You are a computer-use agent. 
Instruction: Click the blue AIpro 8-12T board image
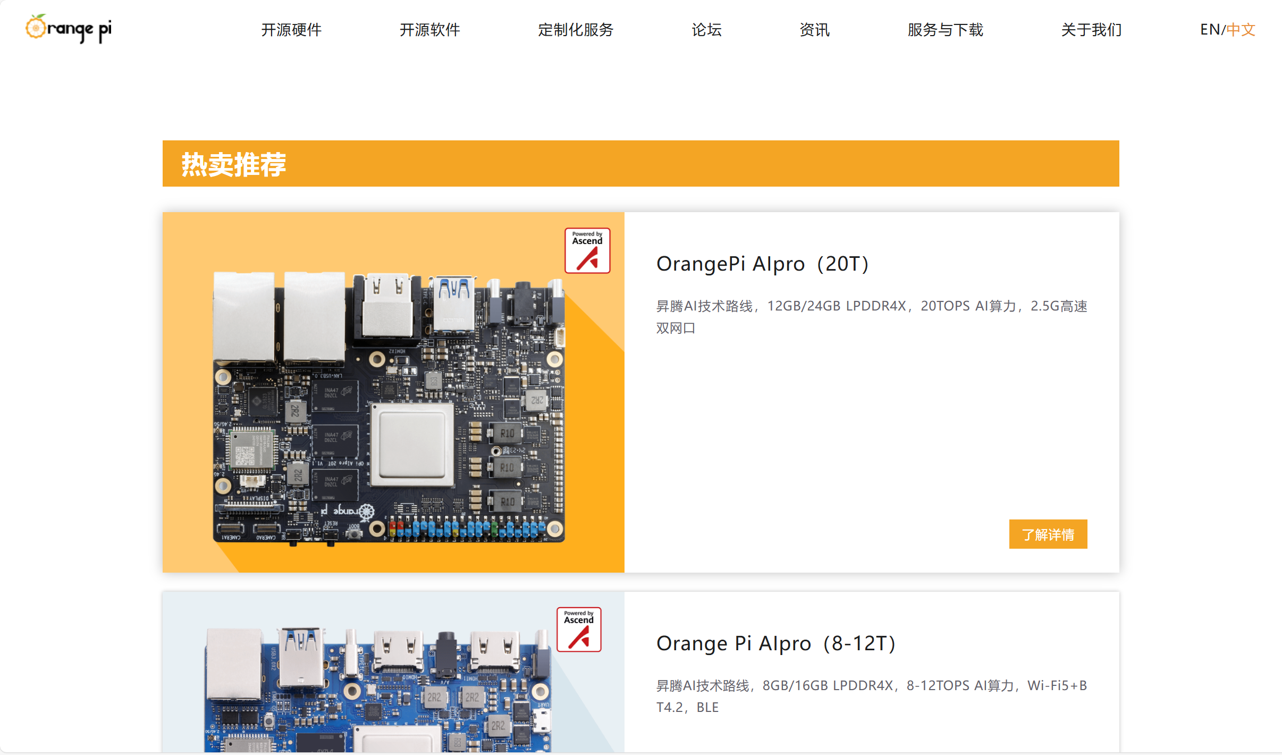coord(377,691)
